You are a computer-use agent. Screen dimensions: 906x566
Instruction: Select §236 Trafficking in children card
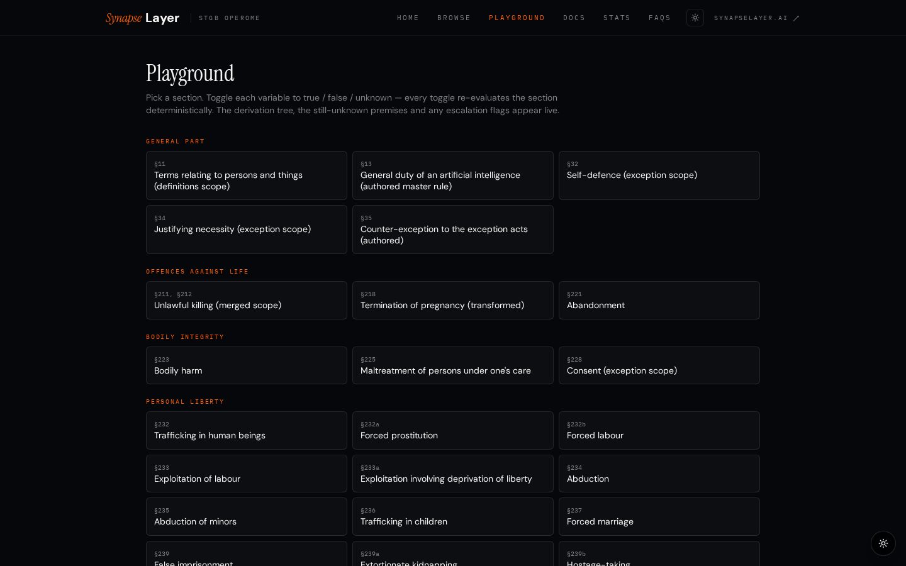[x=453, y=517]
